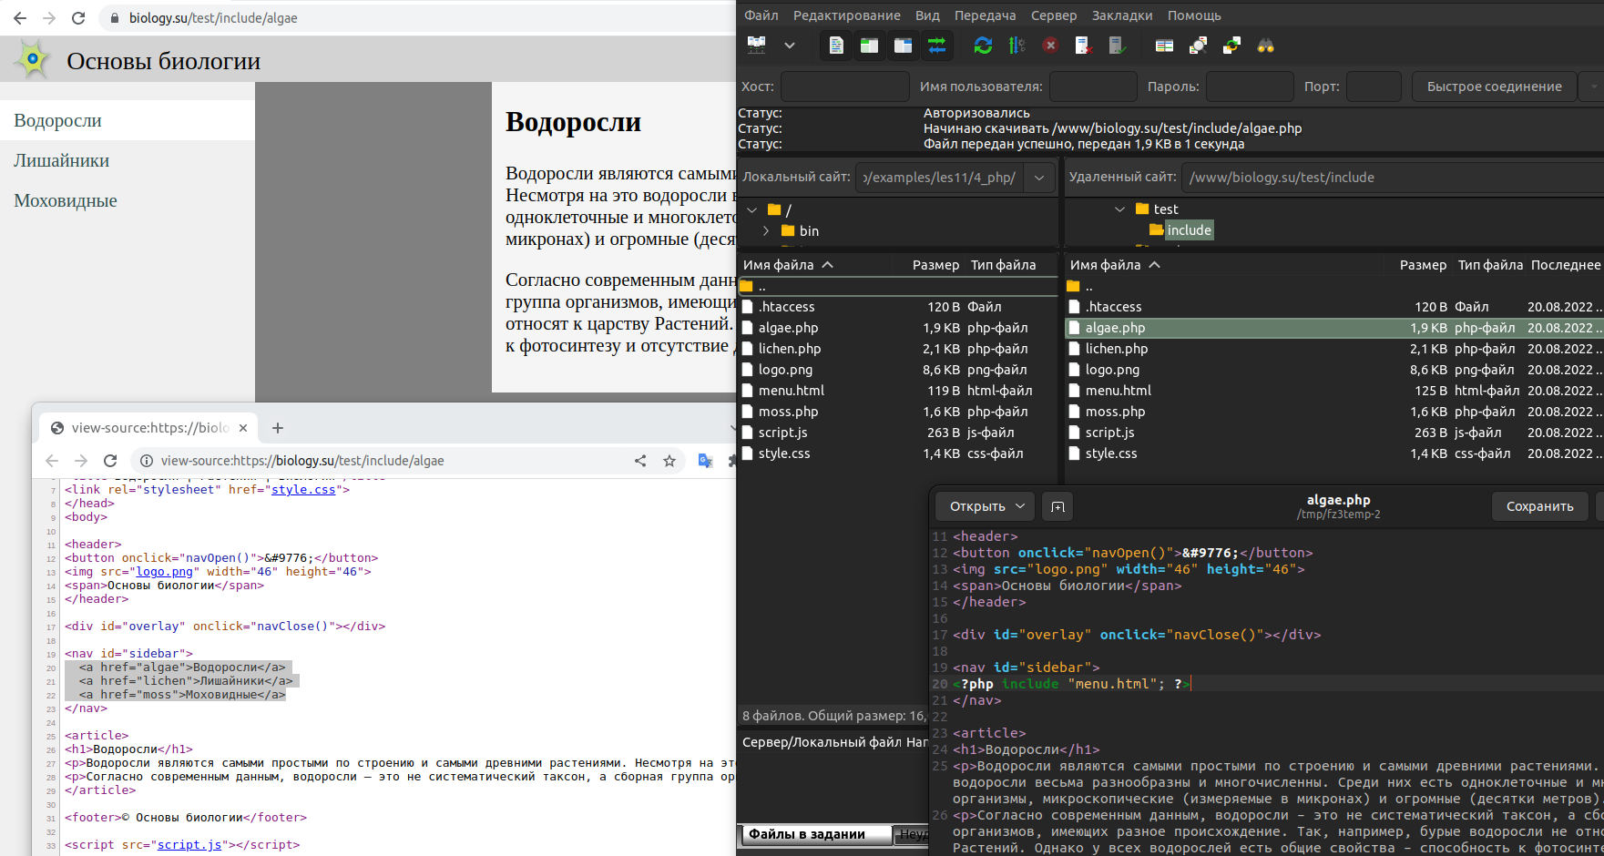Close the view-source browser tab
1604x856 pixels.
tap(243, 428)
